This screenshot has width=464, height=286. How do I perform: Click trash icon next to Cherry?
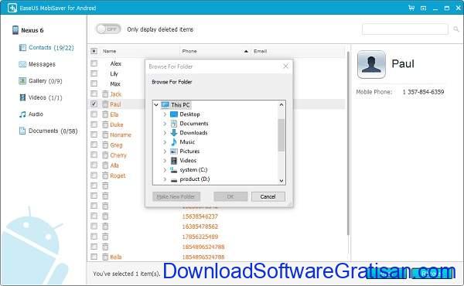[105, 155]
